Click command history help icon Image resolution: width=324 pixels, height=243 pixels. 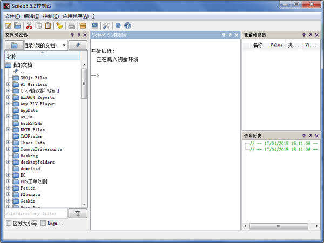(303, 136)
